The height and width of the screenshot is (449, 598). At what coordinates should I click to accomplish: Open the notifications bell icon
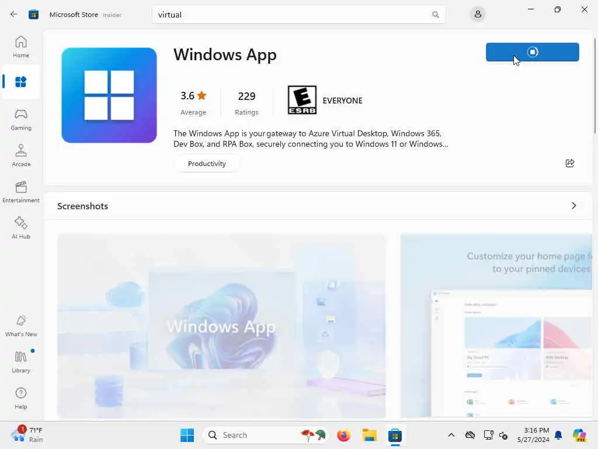tap(558, 435)
